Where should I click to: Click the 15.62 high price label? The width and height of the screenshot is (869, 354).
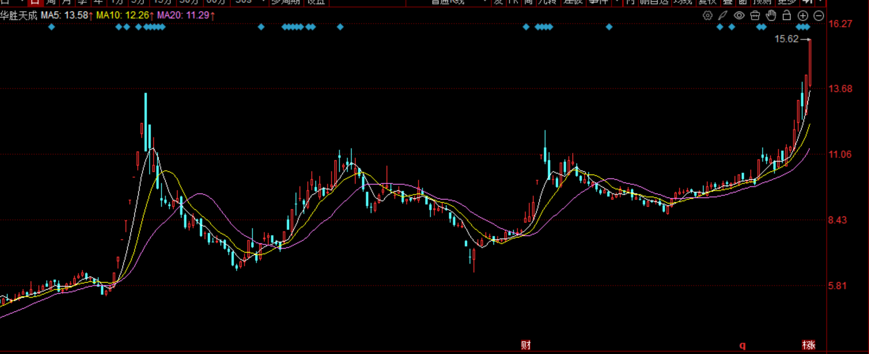[x=786, y=39]
